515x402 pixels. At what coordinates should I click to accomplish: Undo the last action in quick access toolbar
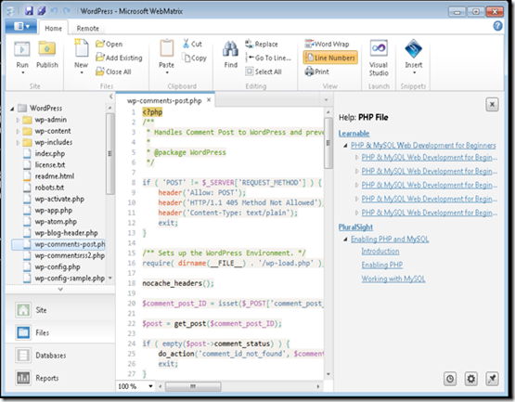(54, 11)
